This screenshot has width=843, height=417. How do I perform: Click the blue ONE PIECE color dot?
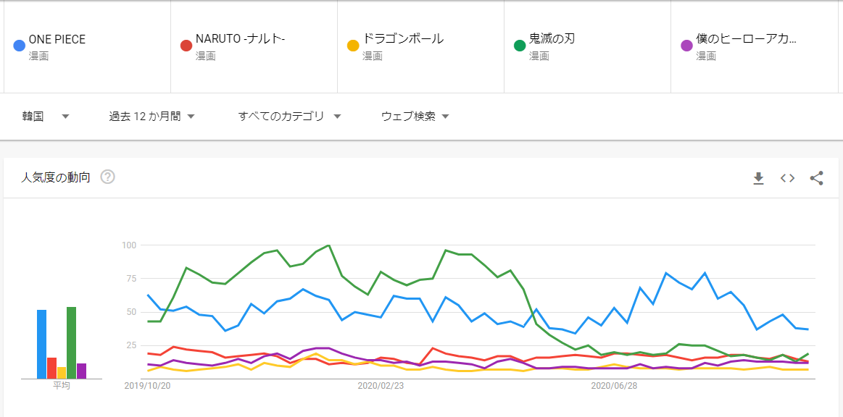coord(20,46)
